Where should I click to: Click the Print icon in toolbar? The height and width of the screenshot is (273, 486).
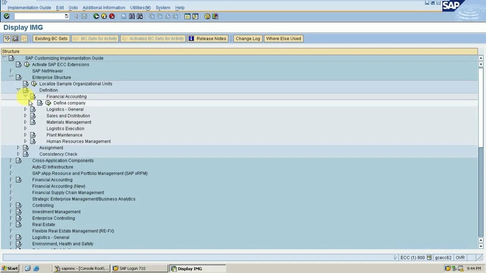(x=124, y=16)
